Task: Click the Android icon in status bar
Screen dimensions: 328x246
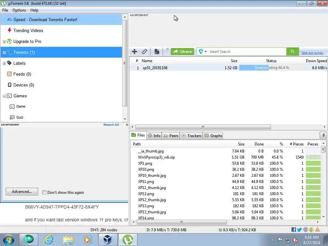Action: tap(311, 230)
